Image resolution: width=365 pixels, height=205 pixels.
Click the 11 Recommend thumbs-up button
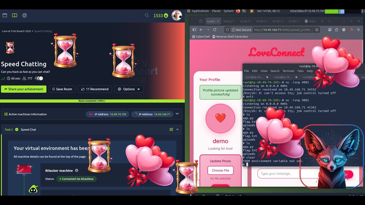coord(95,89)
